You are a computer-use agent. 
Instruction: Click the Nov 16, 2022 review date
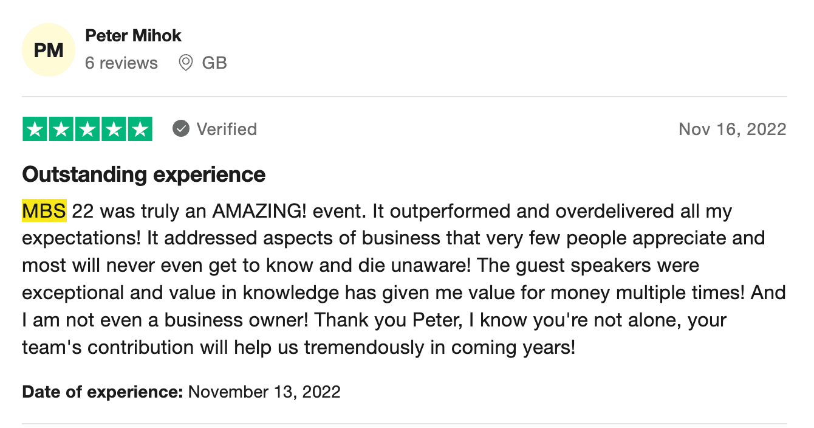coord(732,129)
